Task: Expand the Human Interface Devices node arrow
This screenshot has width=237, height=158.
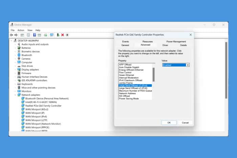Action: point(15,77)
